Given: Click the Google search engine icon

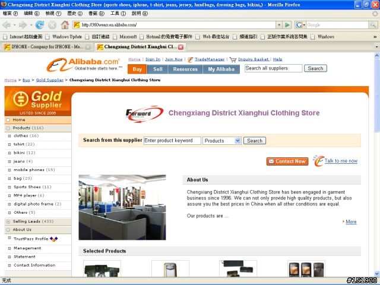Looking at the screenshot, I should click(x=299, y=25).
